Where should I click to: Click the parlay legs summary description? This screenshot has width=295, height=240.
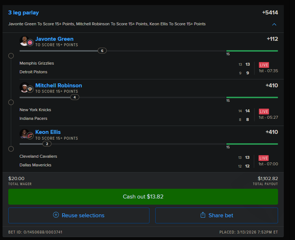pos(107,24)
